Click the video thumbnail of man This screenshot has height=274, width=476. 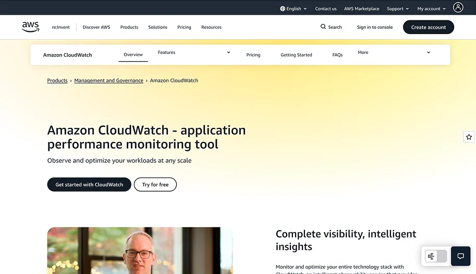140,251
